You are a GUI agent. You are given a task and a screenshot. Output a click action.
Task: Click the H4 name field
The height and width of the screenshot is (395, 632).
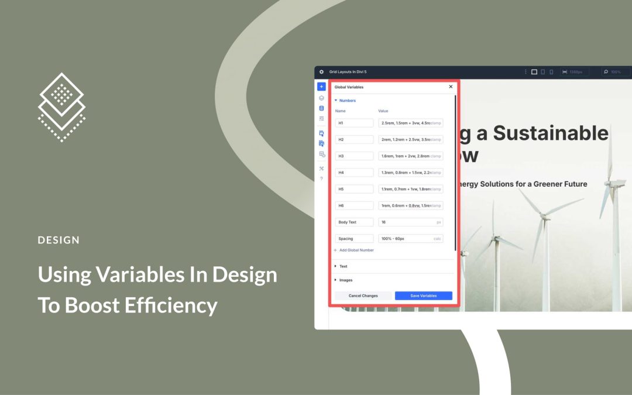(x=354, y=173)
